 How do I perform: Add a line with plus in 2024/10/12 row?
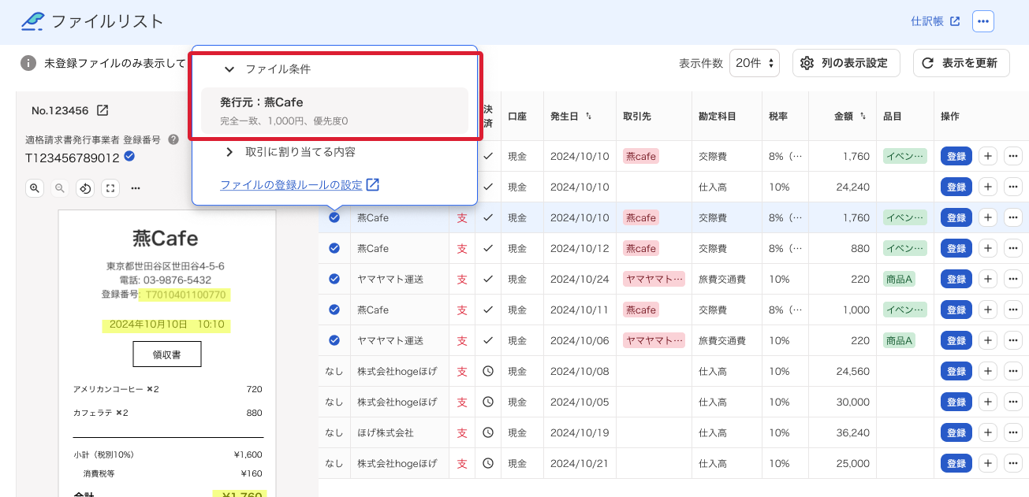(x=987, y=248)
